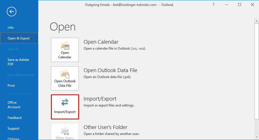Maximize the Outlook window

[x=240, y=5]
